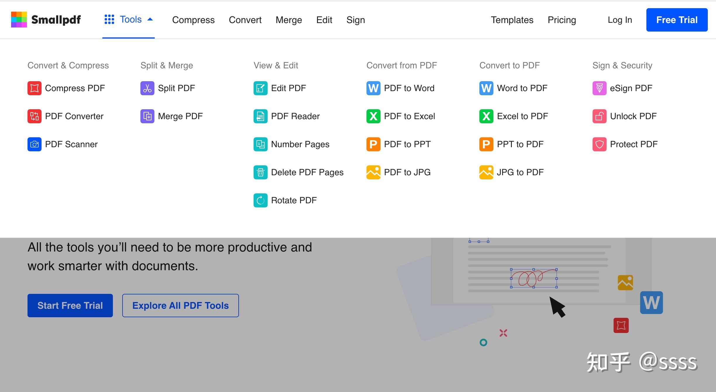716x392 pixels.
Task: Open the Delete PDF Pages trash icon
Action: pyautogui.click(x=260, y=172)
